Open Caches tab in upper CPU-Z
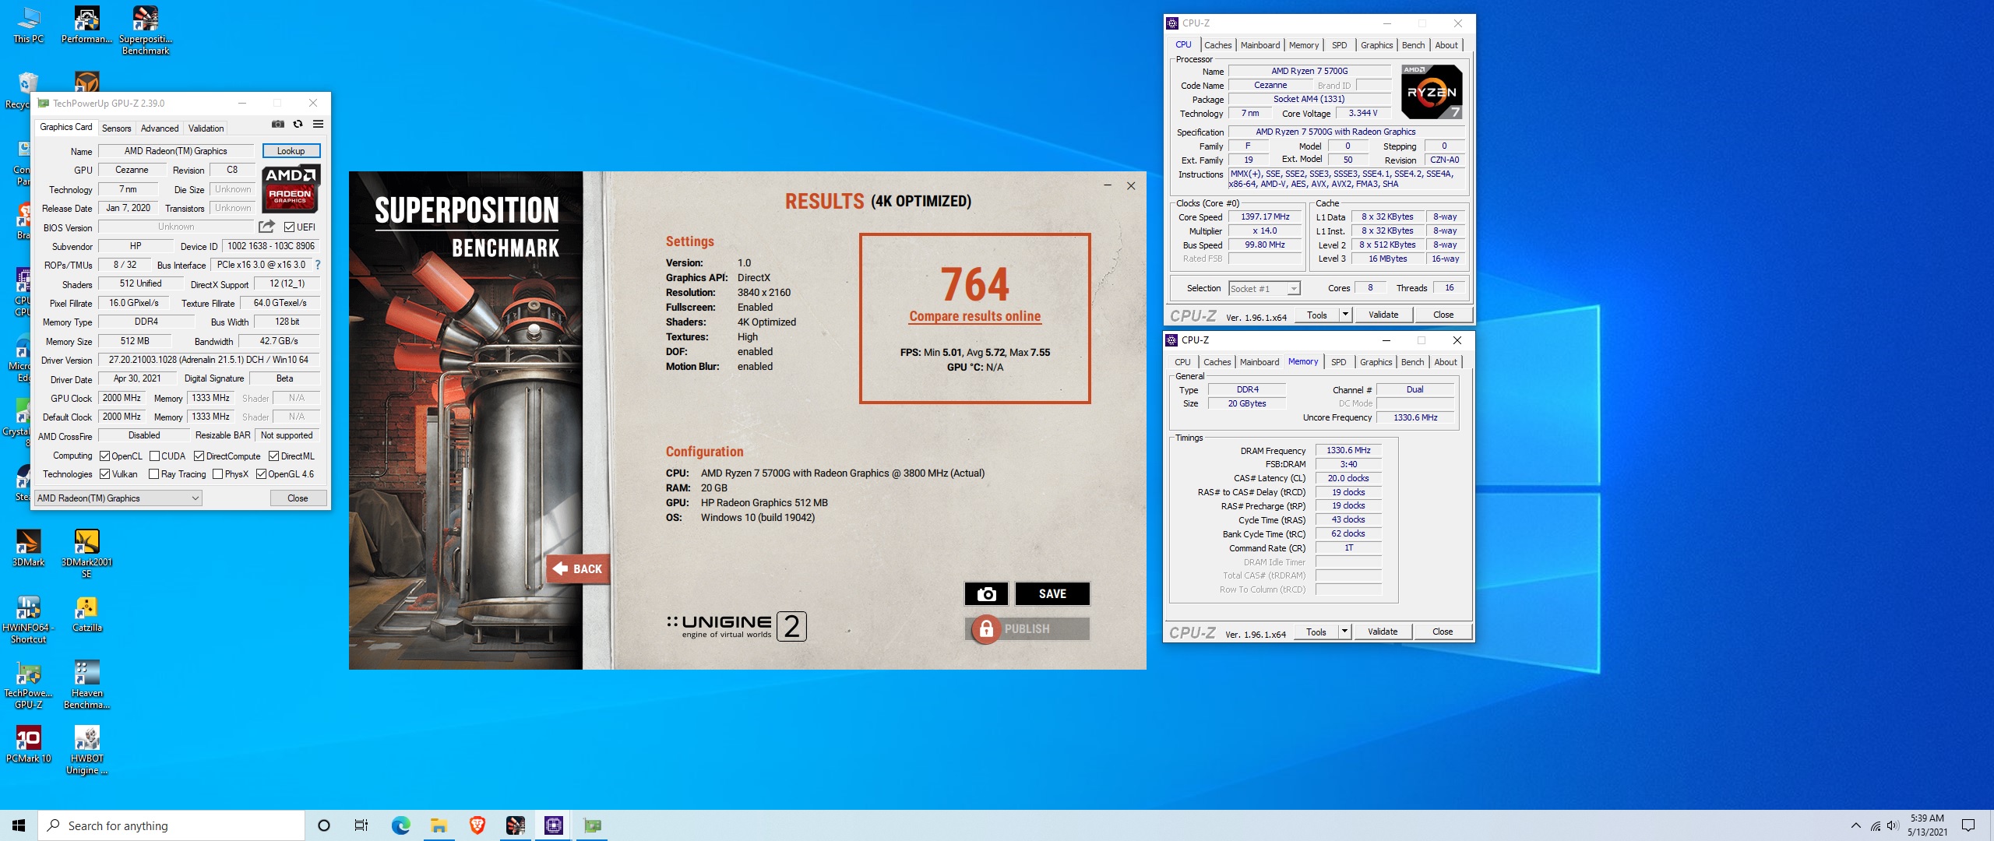 point(1217,45)
